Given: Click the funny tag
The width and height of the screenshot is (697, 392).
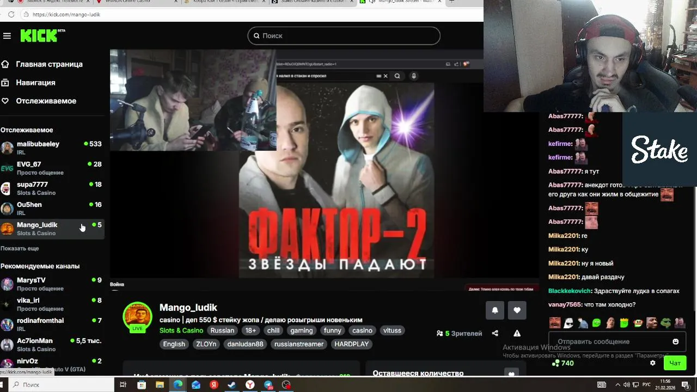Looking at the screenshot, I should (333, 330).
